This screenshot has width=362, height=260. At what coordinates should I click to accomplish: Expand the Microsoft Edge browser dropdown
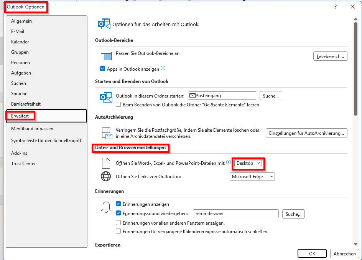pos(252,177)
